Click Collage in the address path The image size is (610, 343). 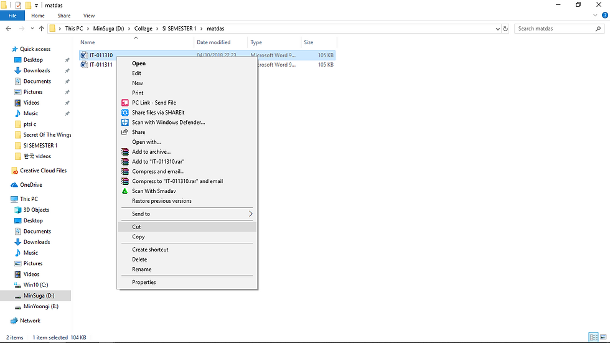click(x=143, y=29)
